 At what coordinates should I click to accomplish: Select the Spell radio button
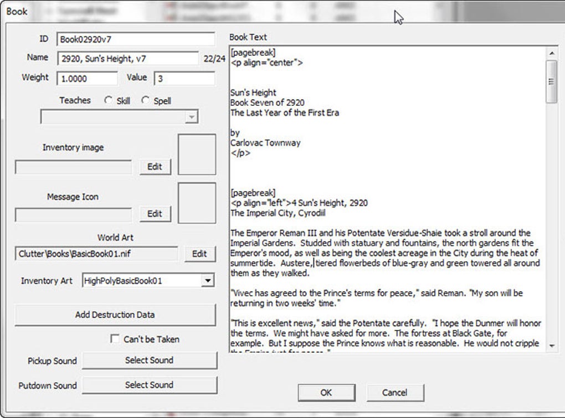[x=145, y=100]
